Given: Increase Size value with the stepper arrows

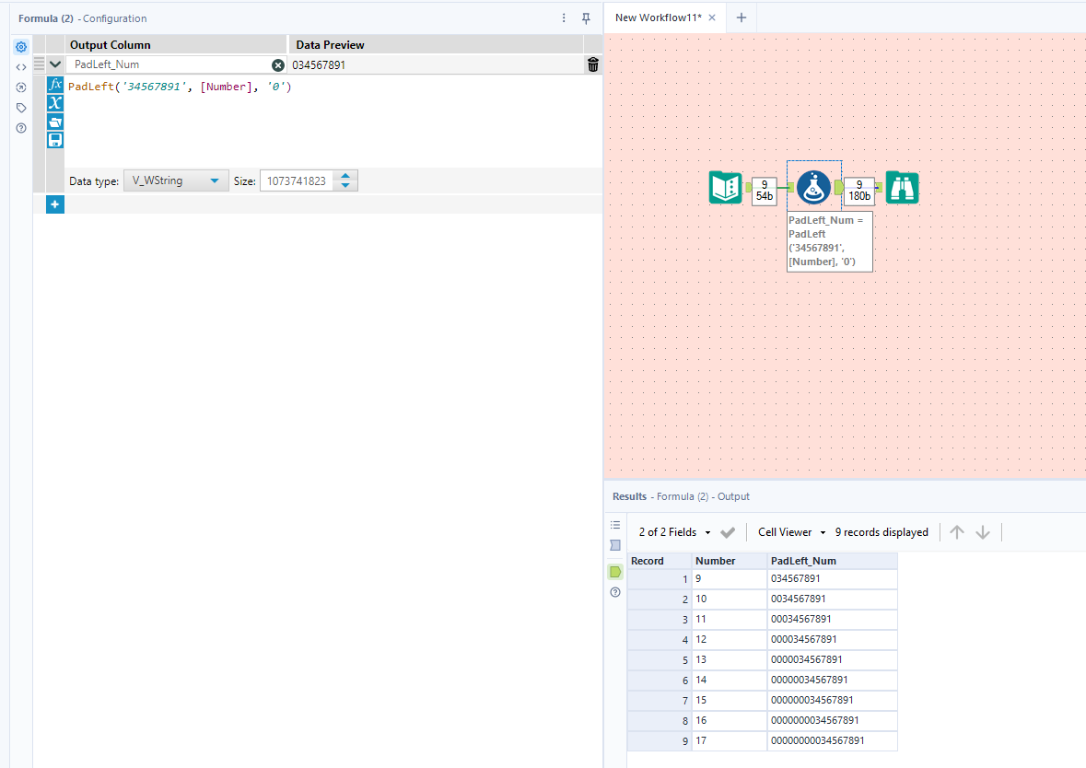Looking at the screenshot, I should click(345, 176).
